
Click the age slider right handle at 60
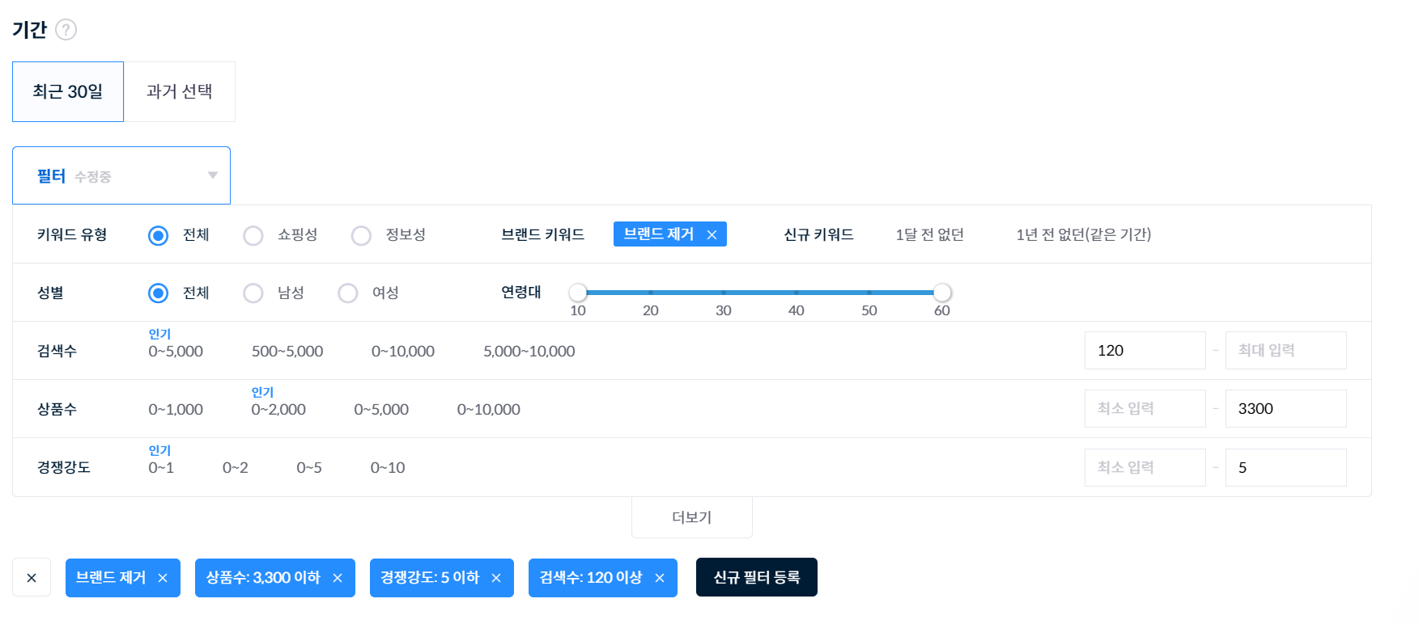tap(942, 292)
